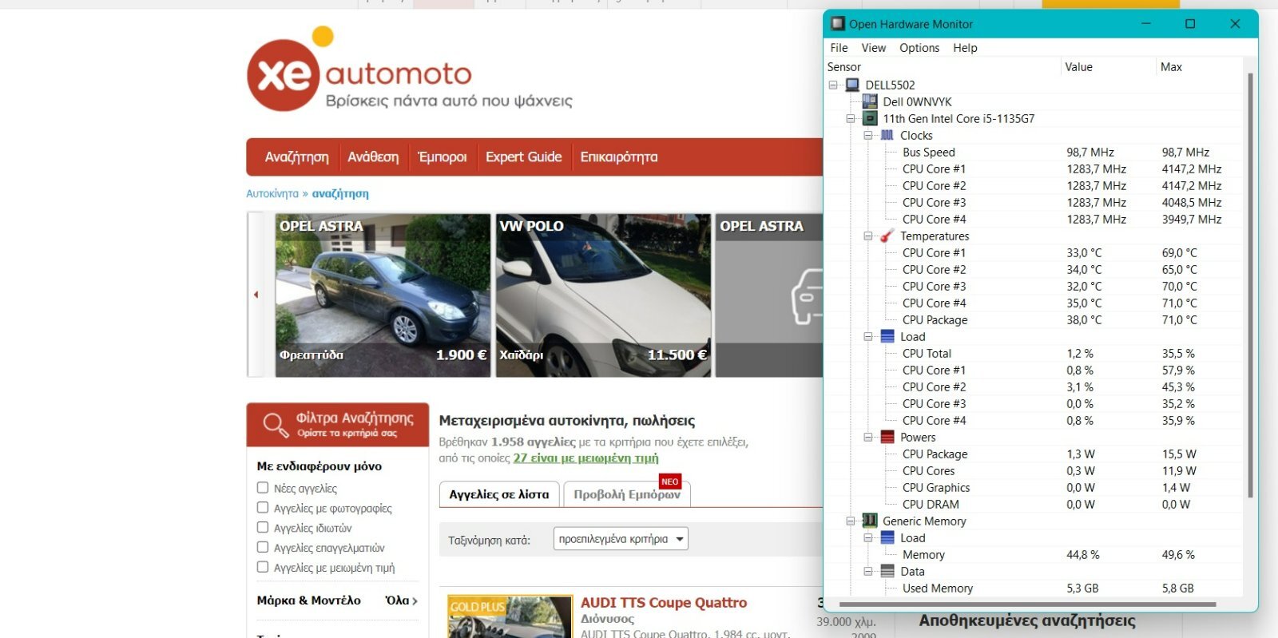Viewport: 1278px width, 638px height.
Task: Open the Audi TTS listing photo
Action: 510,616
